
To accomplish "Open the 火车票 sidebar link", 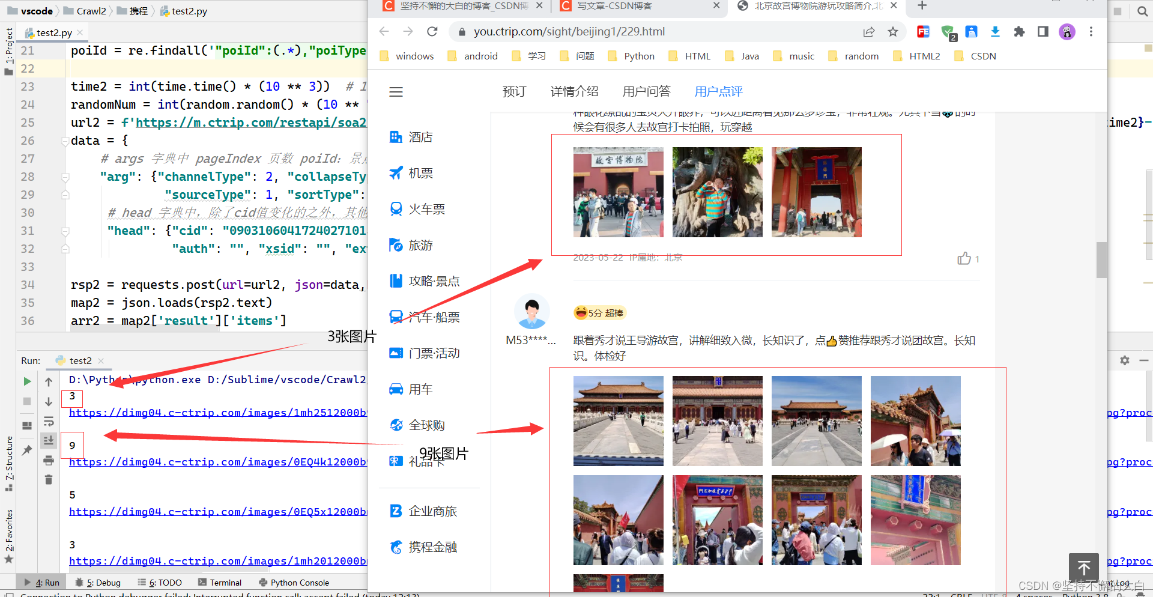I will pos(417,209).
